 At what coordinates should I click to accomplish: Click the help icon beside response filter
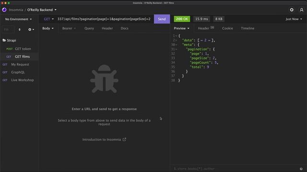coord(301,169)
